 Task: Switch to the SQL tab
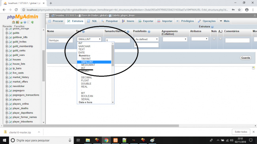coord(92,21)
